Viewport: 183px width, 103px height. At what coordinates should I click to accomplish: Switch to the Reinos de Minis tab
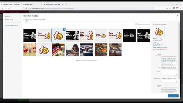coord(31,5)
